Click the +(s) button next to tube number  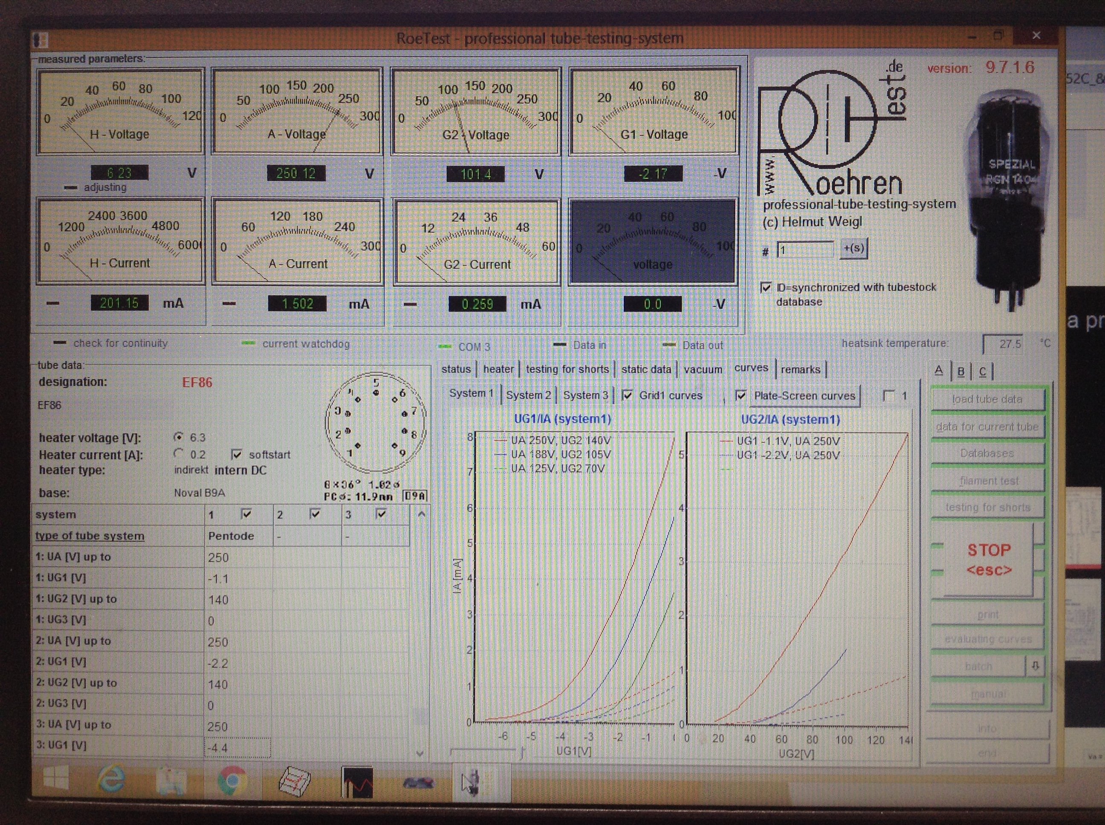tap(854, 248)
